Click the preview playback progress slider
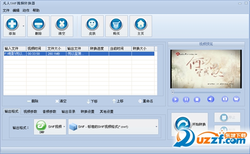This screenshot has height=154, width=250. pyautogui.click(x=206, y=92)
